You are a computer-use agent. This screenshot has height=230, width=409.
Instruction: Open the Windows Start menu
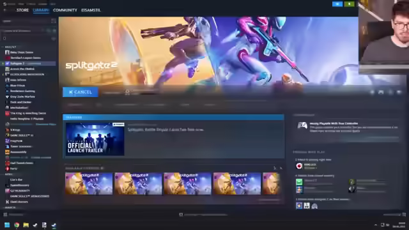(x=7, y=225)
